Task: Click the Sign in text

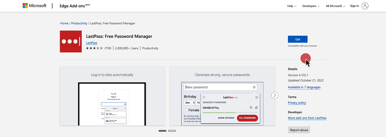Action: [x=354, y=6]
